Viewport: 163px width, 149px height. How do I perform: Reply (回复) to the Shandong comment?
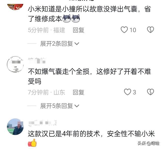(x=78, y=92)
